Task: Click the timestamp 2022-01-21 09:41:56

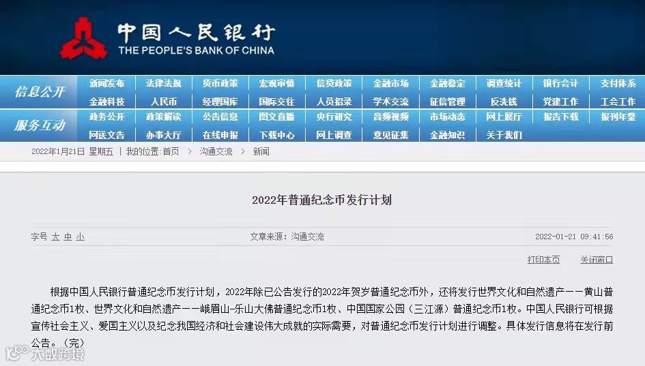Action: [x=574, y=237]
